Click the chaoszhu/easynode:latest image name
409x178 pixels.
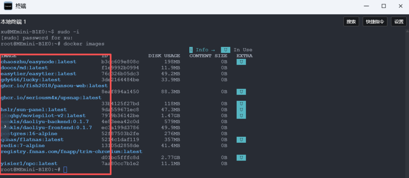(38, 62)
